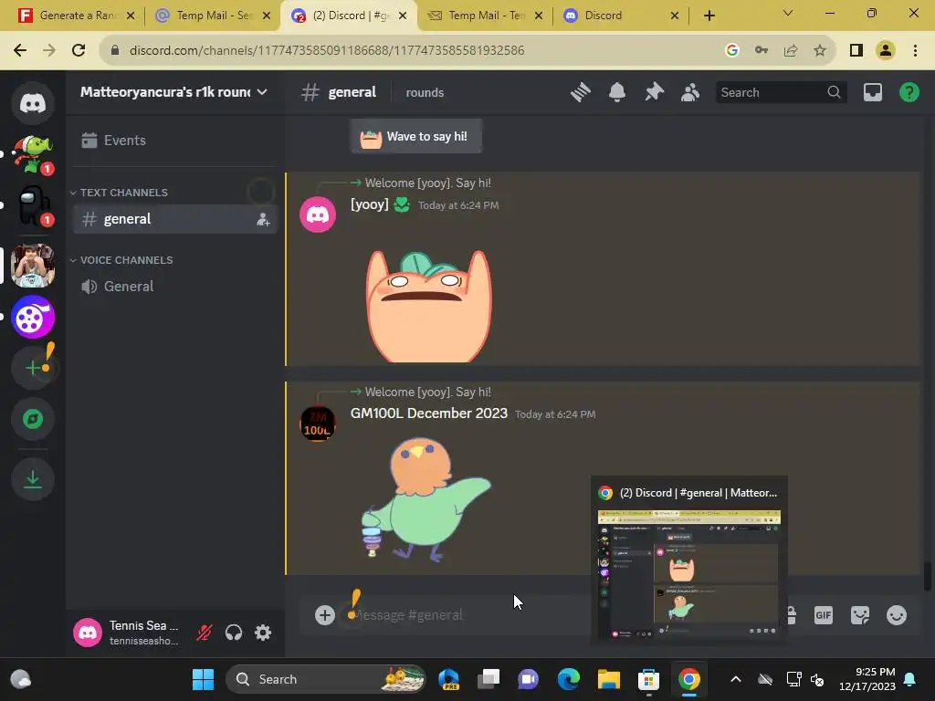Open File Explorer from taskbar
Image resolution: width=935 pixels, height=701 pixels.
coord(609,679)
